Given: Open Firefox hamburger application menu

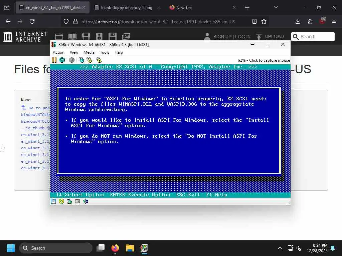Looking at the screenshot, I should point(334,21).
